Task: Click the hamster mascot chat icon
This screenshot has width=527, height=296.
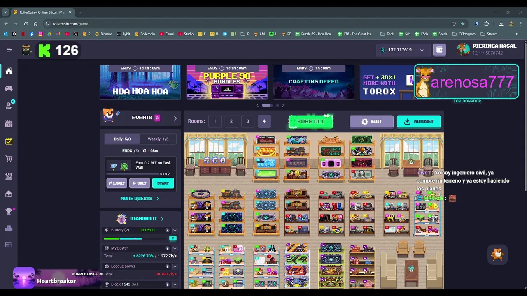Action: tap(498, 255)
